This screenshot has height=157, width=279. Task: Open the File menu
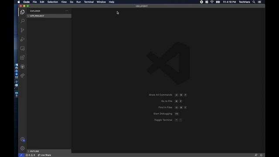point(35,2)
